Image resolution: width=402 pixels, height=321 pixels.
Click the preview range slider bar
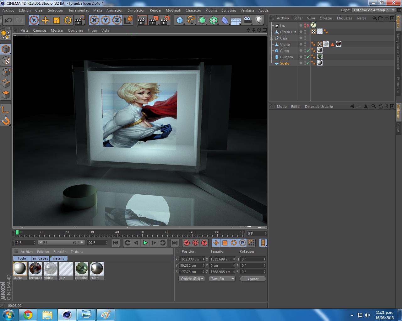pyautogui.click(x=61, y=242)
